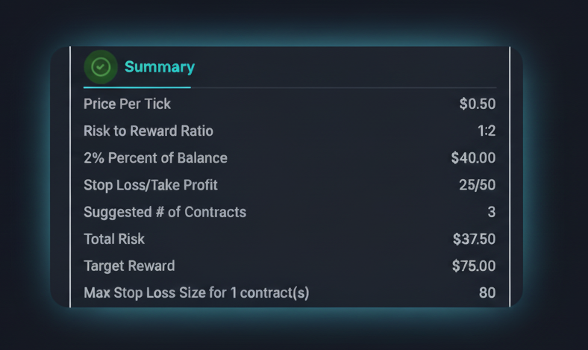Click the $75.00 target reward value
This screenshot has height=350, width=588.
(474, 266)
